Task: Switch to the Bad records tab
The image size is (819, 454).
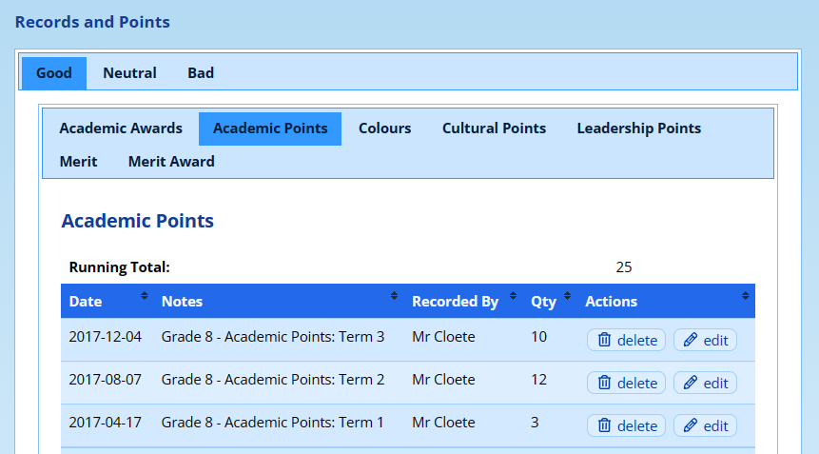Action: [x=201, y=73]
